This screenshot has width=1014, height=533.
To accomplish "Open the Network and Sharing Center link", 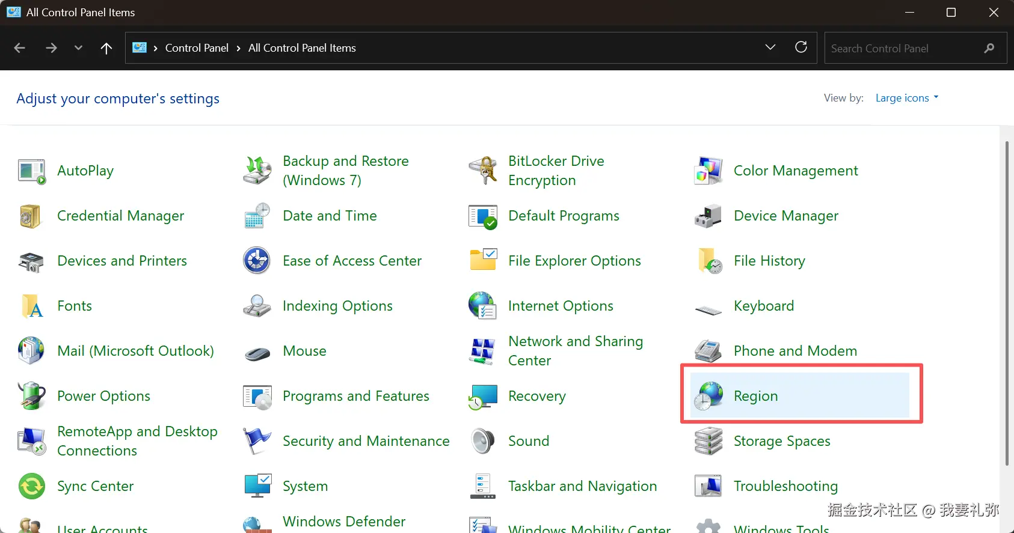I will (x=575, y=351).
